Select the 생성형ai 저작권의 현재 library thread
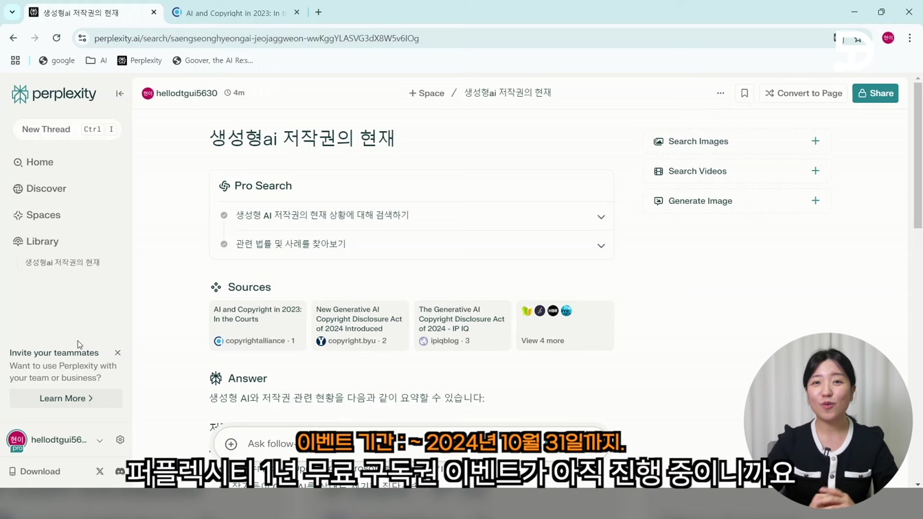 pyautogui.click(x=62, y=262)
